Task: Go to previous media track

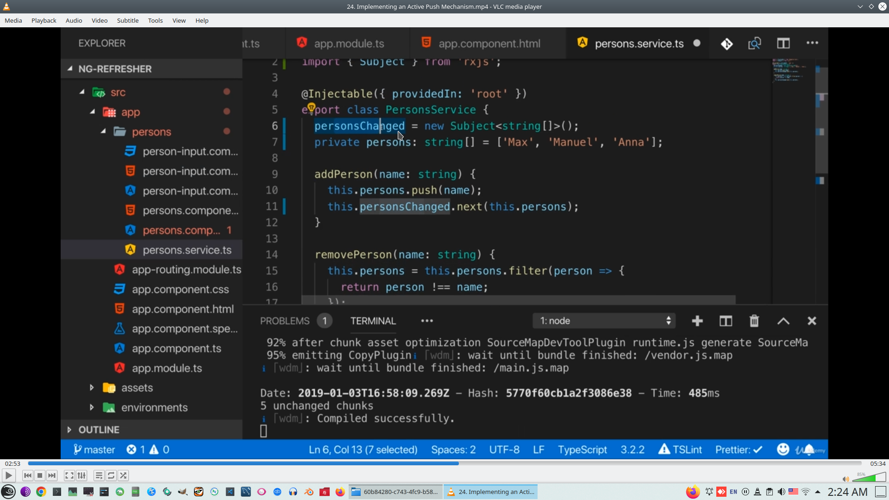Action: coord(28,475)
